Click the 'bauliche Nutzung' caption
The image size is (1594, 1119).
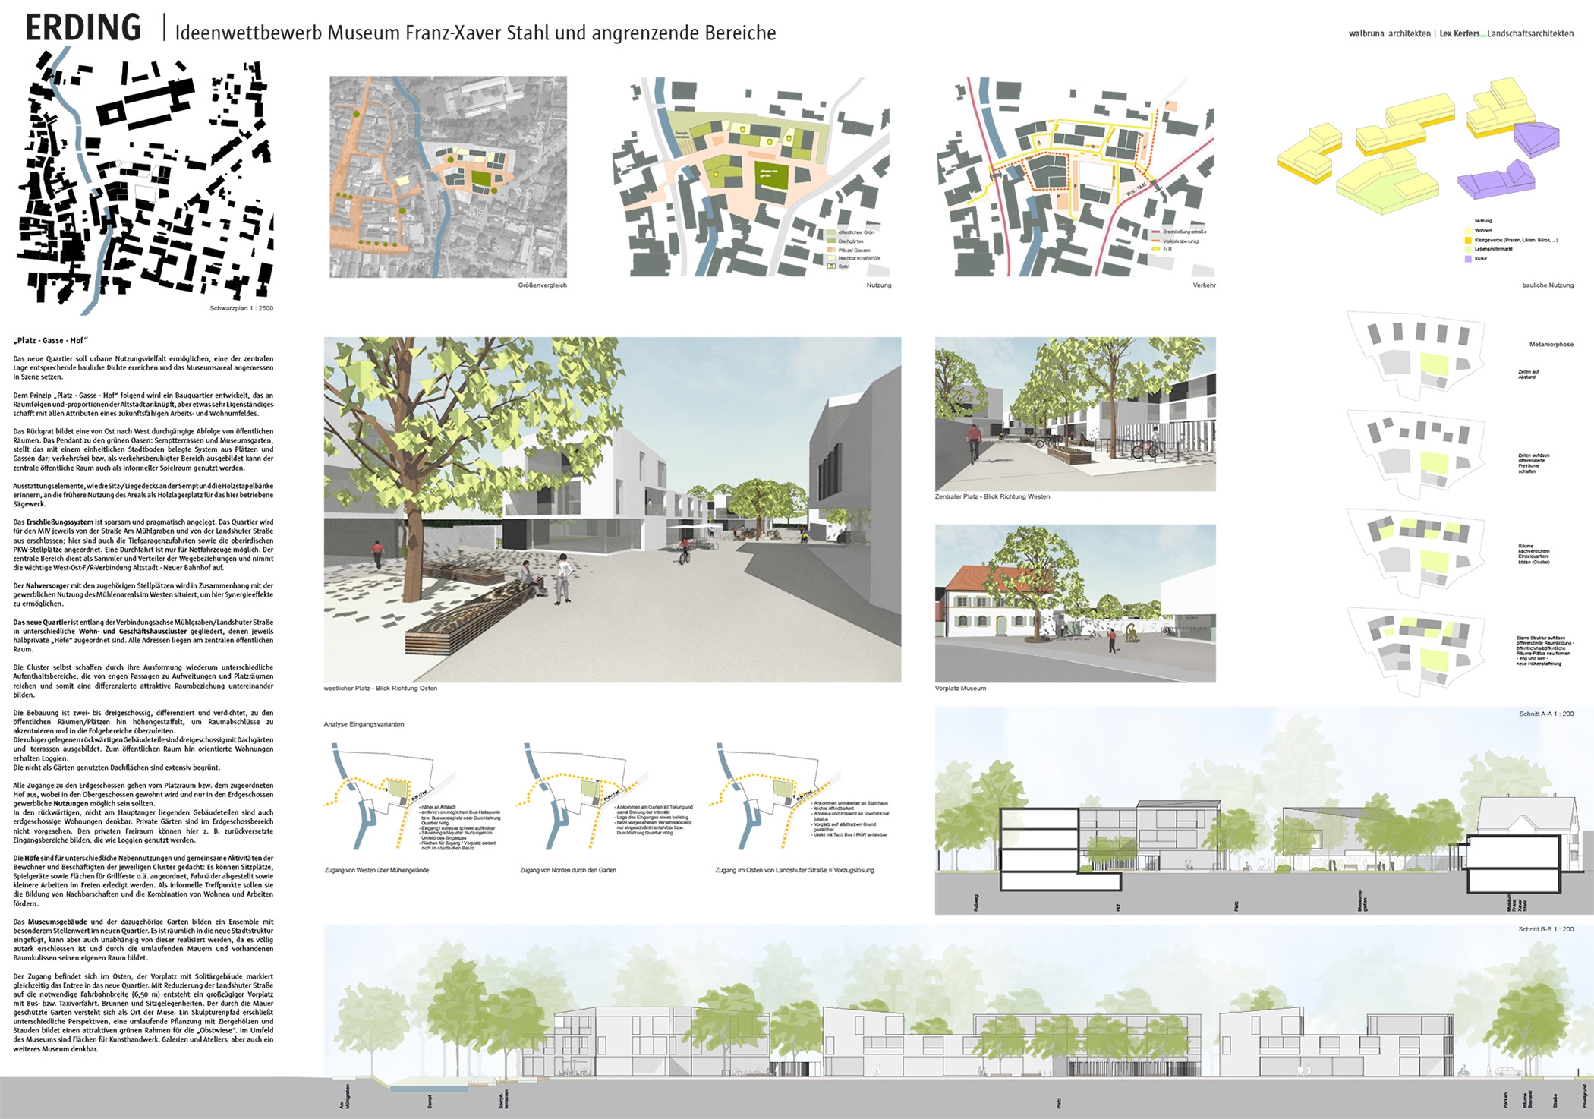(x=1548, y=285)
